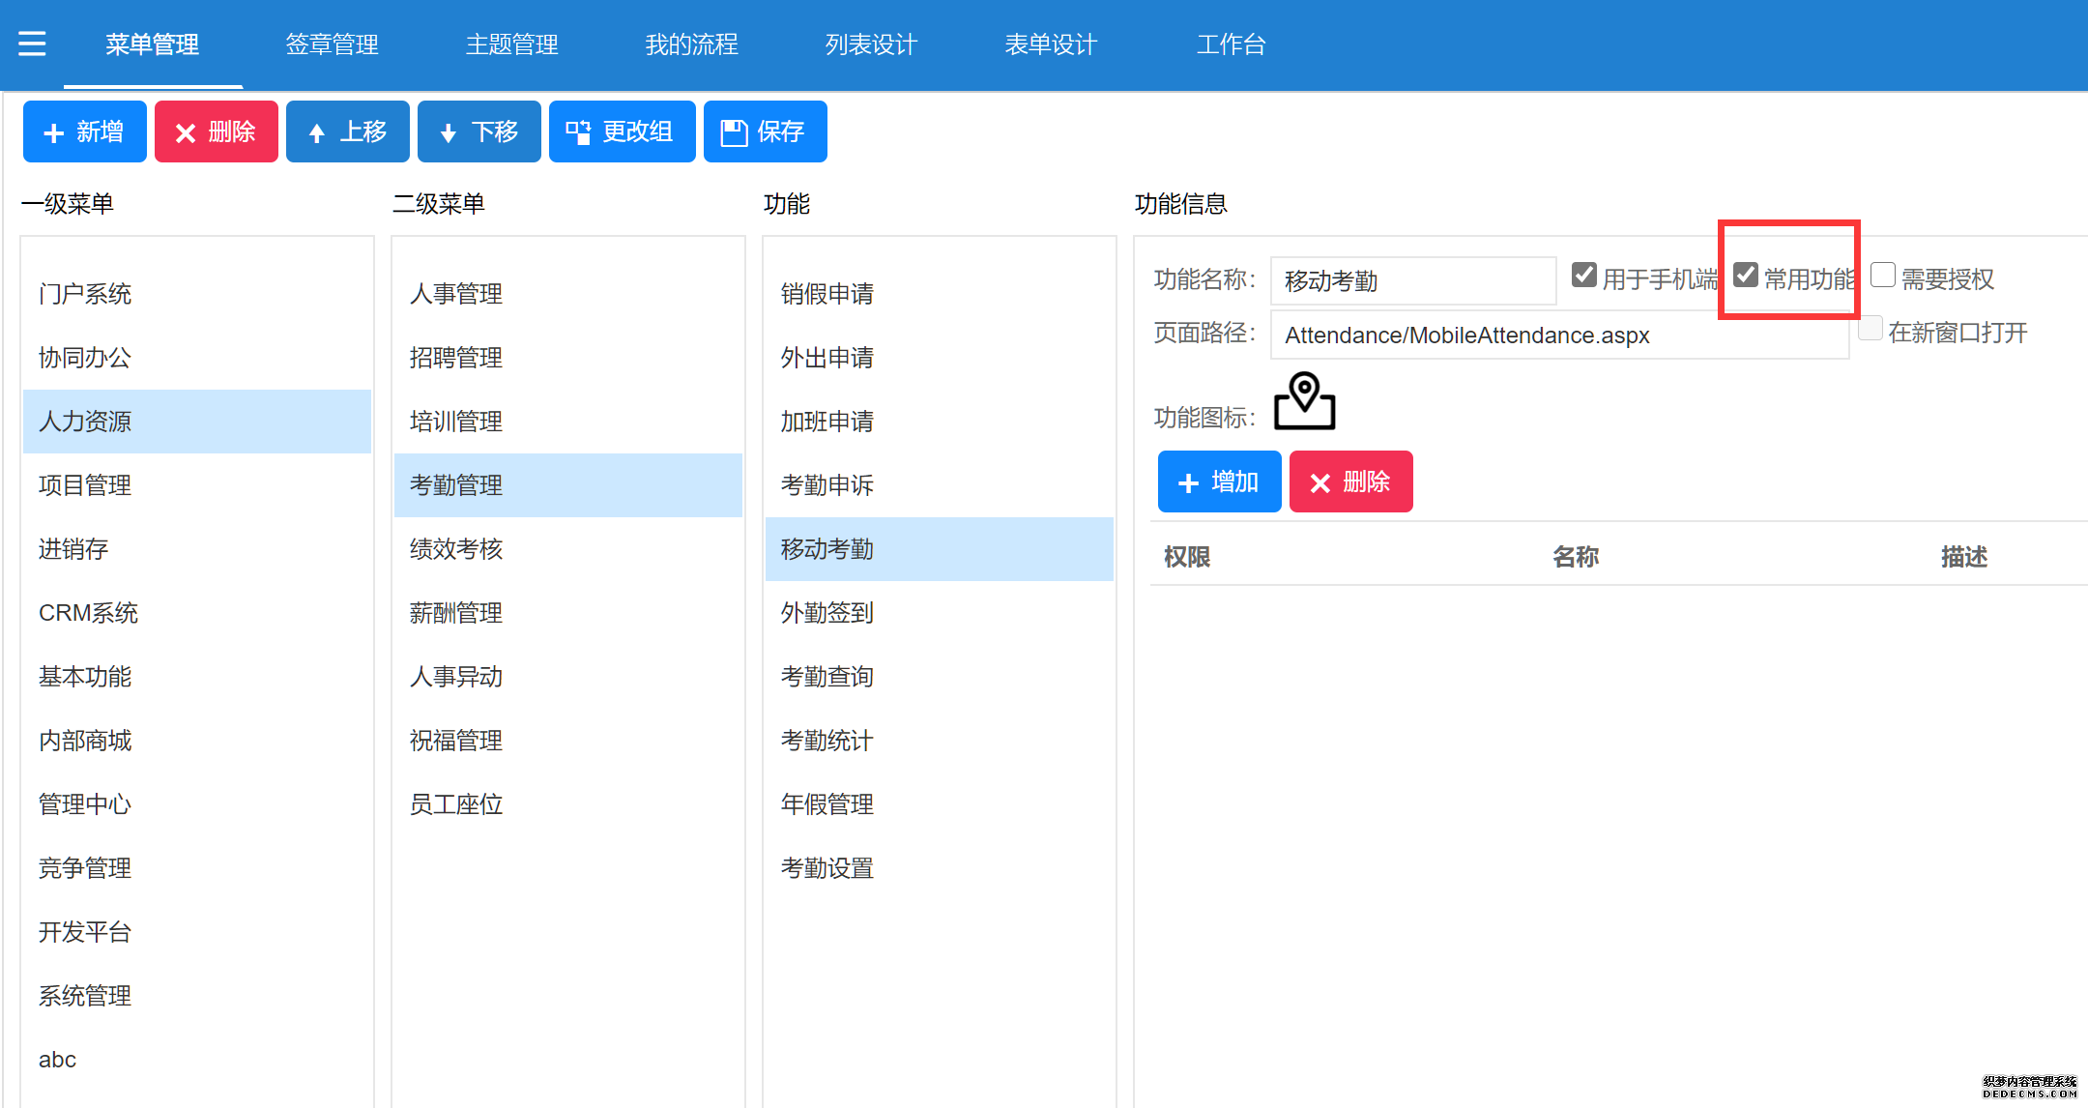Select 外勤签到 function

[940, 613]
